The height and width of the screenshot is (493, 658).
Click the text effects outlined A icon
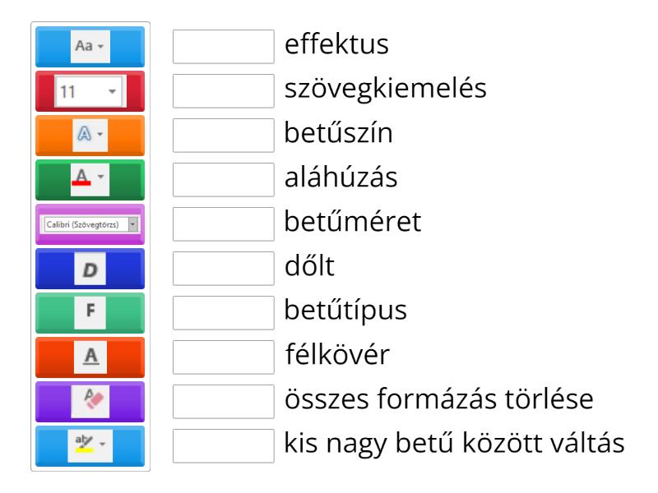coord(90,136)
